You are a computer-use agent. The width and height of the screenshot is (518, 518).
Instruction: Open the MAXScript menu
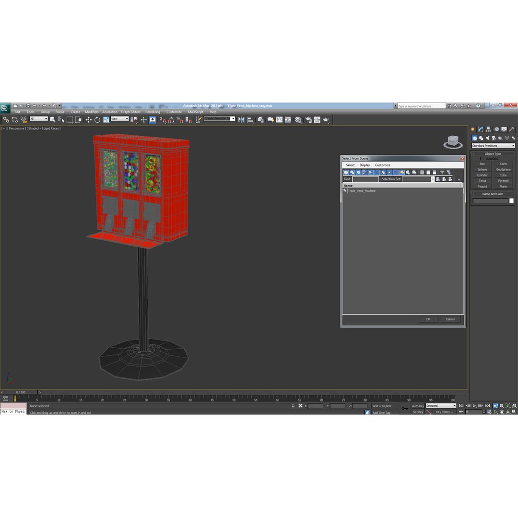(196, 112)
